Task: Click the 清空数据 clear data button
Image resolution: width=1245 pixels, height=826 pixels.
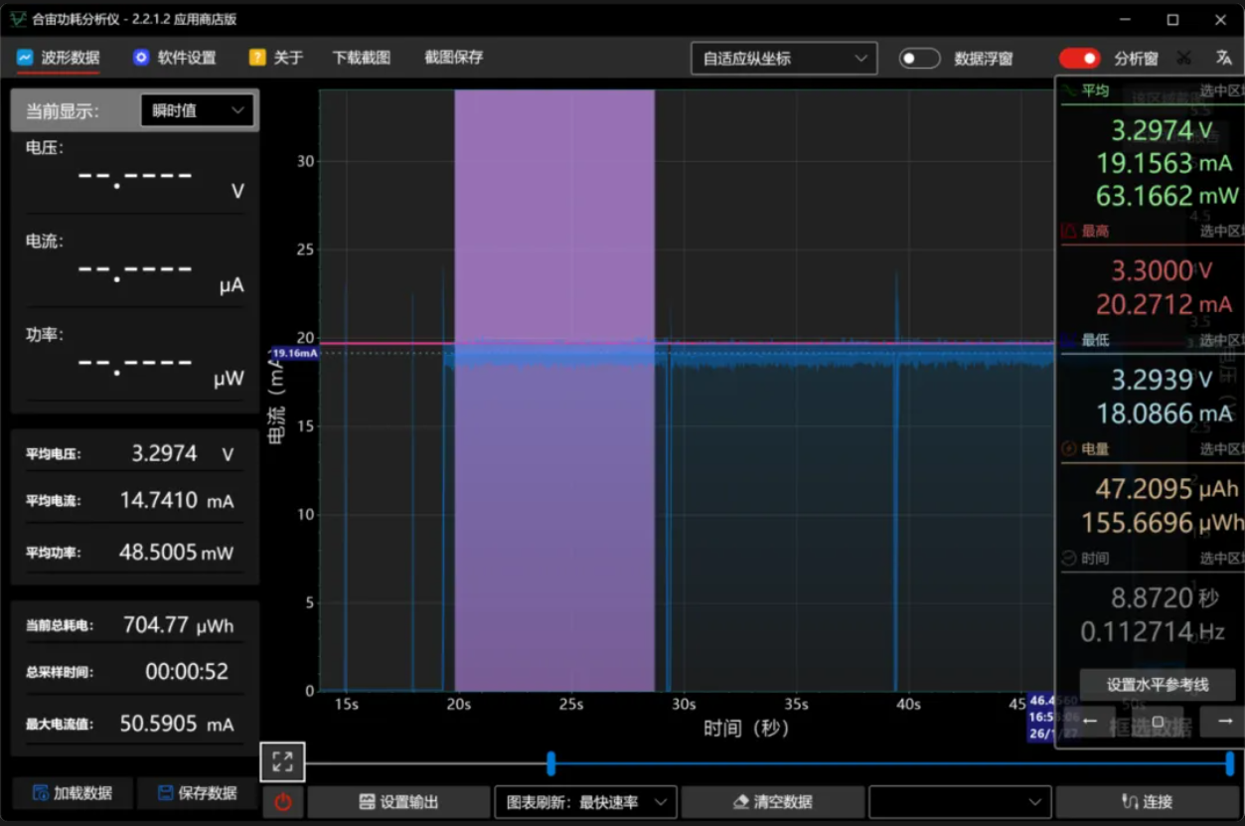Action: (x=772, y=802)
